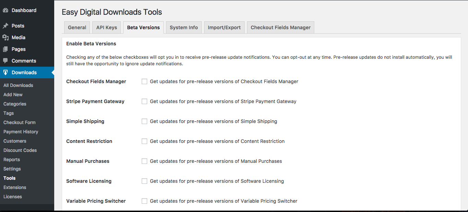Open the Extensions submenu link
The image size is (468, 212).
pyautogui.click(x=15, y=187)
